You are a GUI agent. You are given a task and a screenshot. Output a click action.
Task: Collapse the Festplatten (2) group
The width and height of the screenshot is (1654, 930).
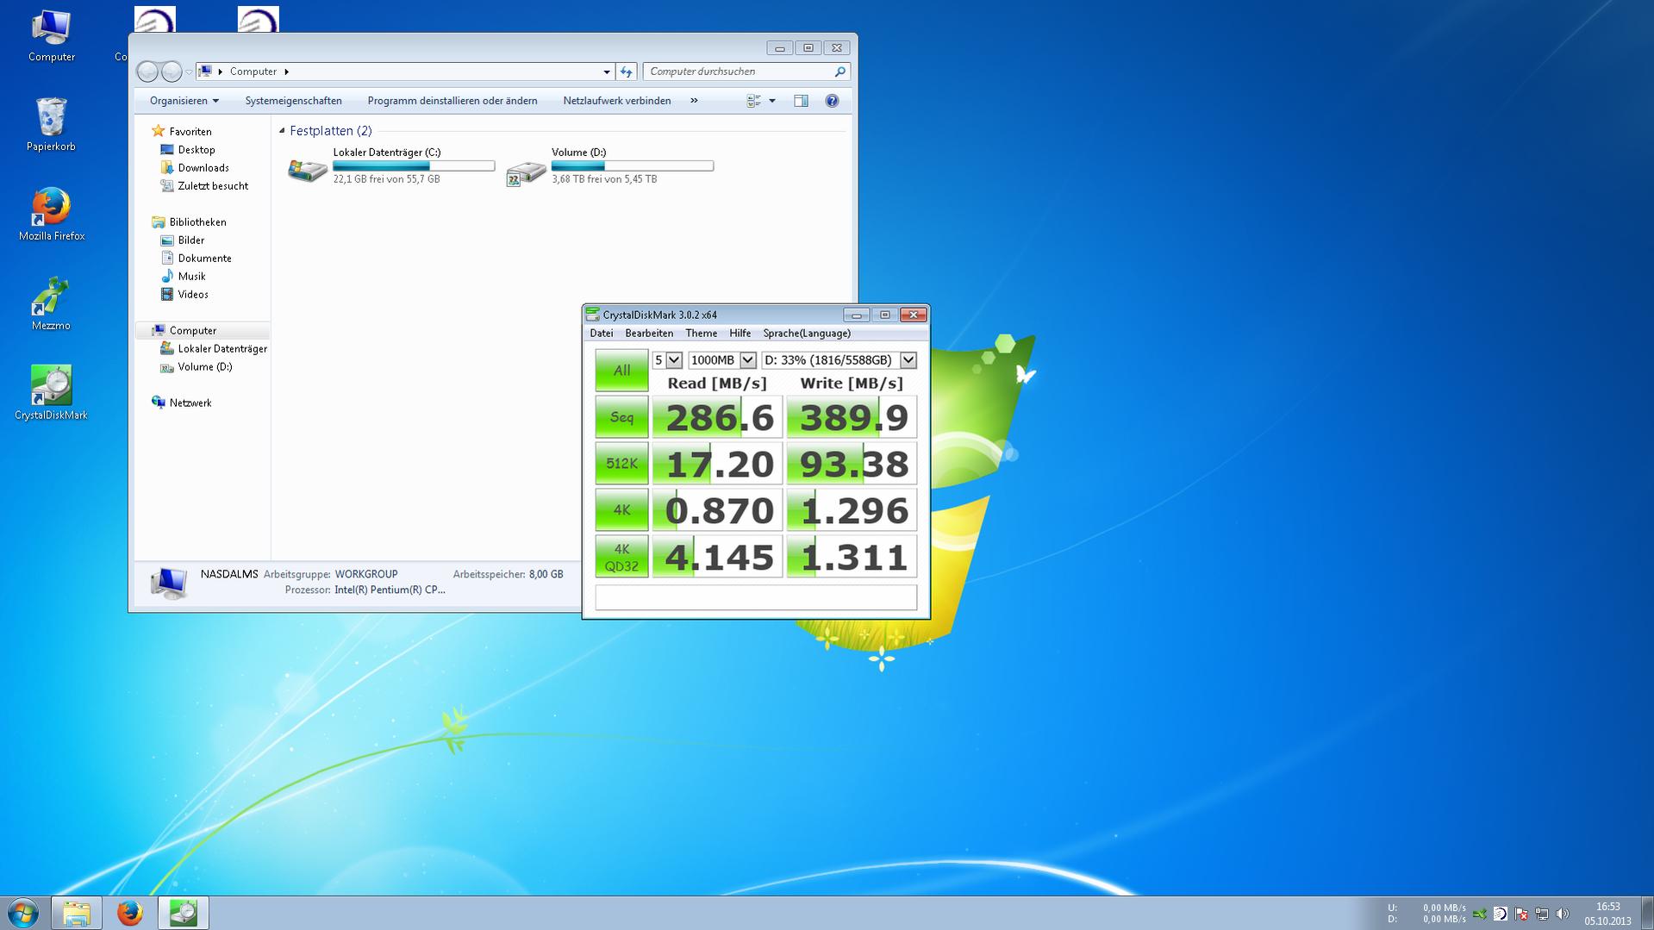pos(282,131)
